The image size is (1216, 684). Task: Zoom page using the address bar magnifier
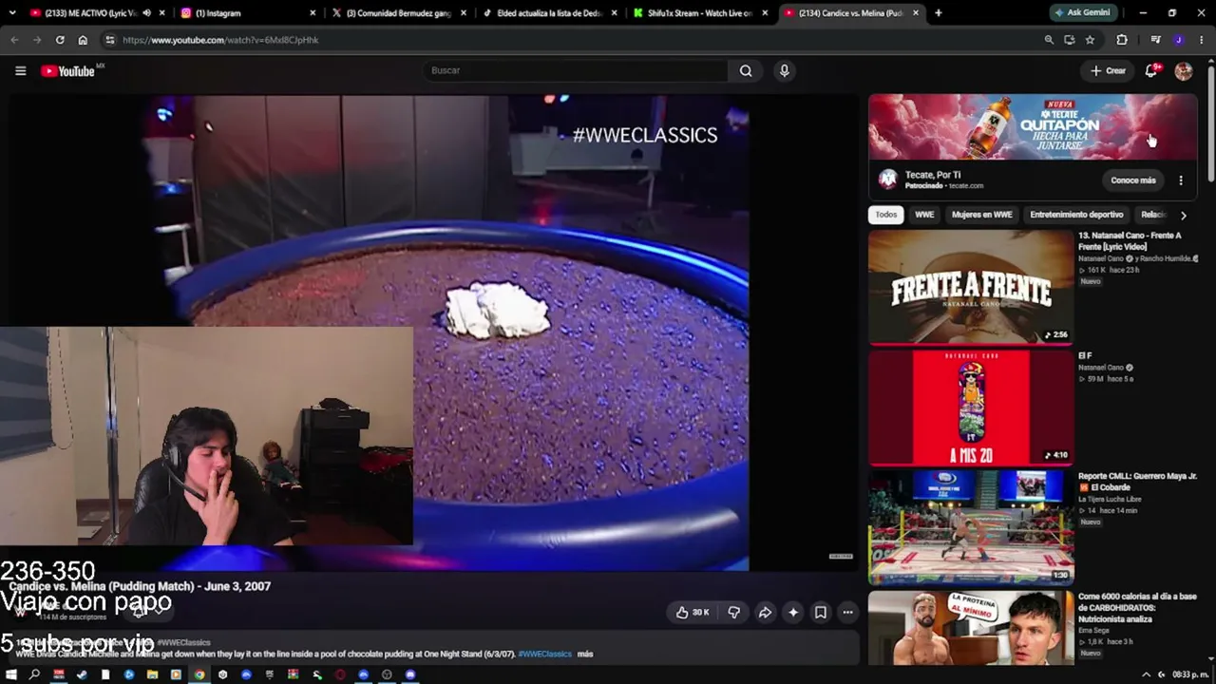coord(1049,40)
